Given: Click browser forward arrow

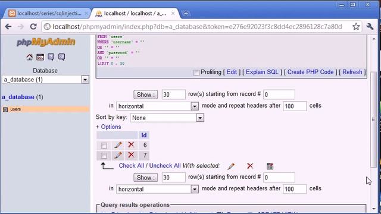Looking at the screenshot, I should click(21, 26).
